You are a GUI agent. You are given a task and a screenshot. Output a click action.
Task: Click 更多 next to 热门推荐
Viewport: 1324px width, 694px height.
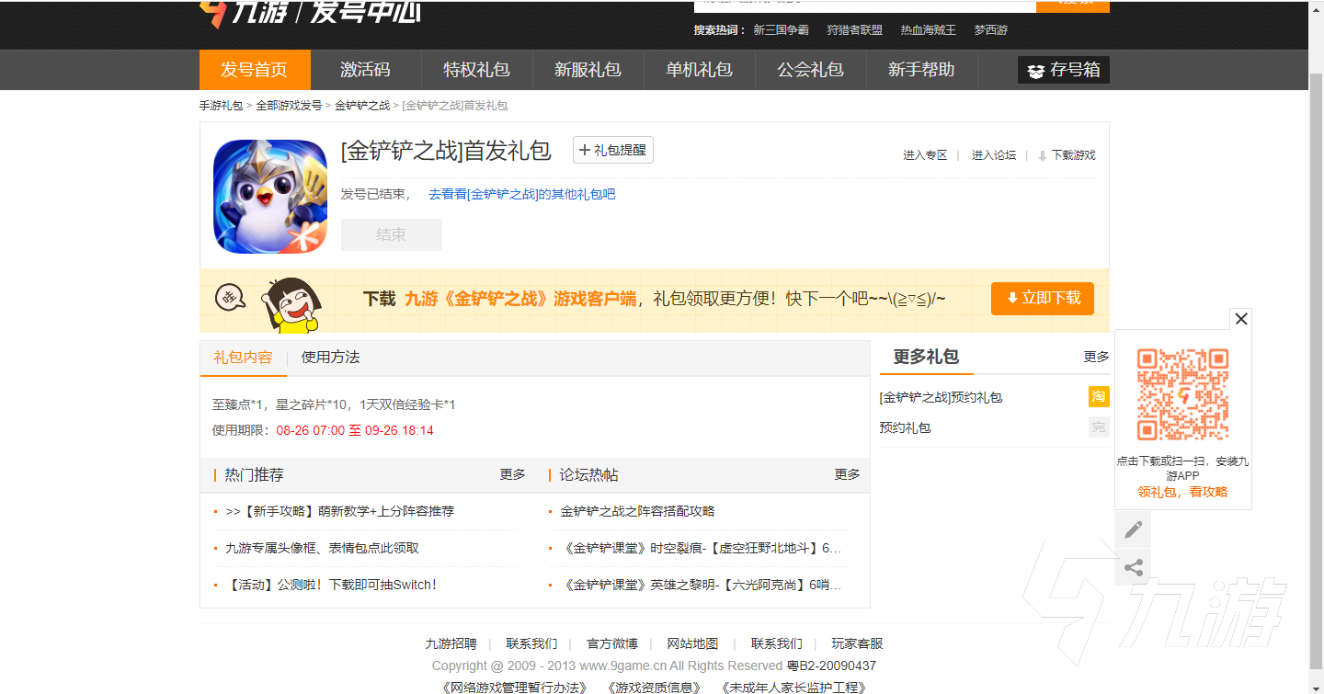coord(513,474)
